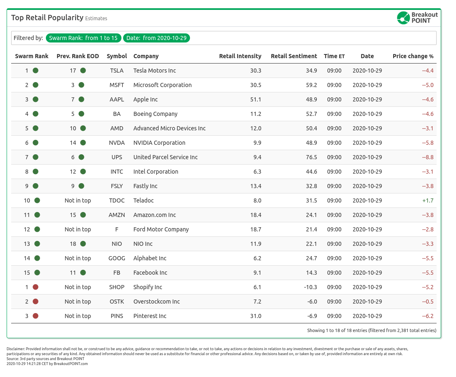Click the Breakout POINT logo
This screenshot has height=377, width=456.
pyautogui.click(x=417, y=18)
